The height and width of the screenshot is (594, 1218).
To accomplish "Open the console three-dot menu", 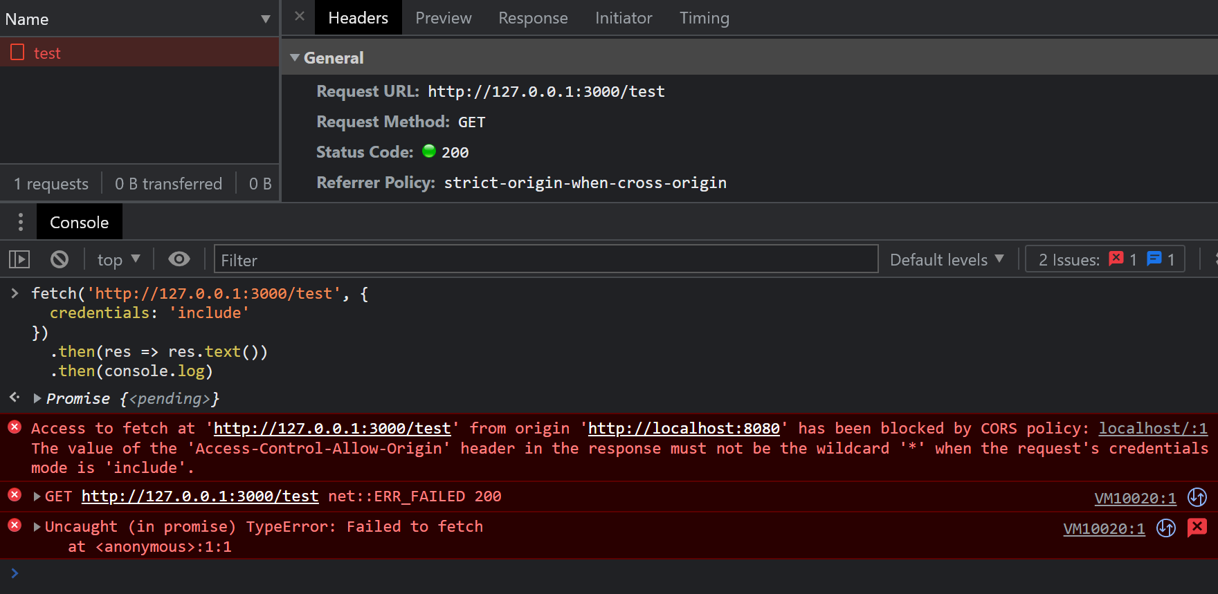I will (21, 222).
